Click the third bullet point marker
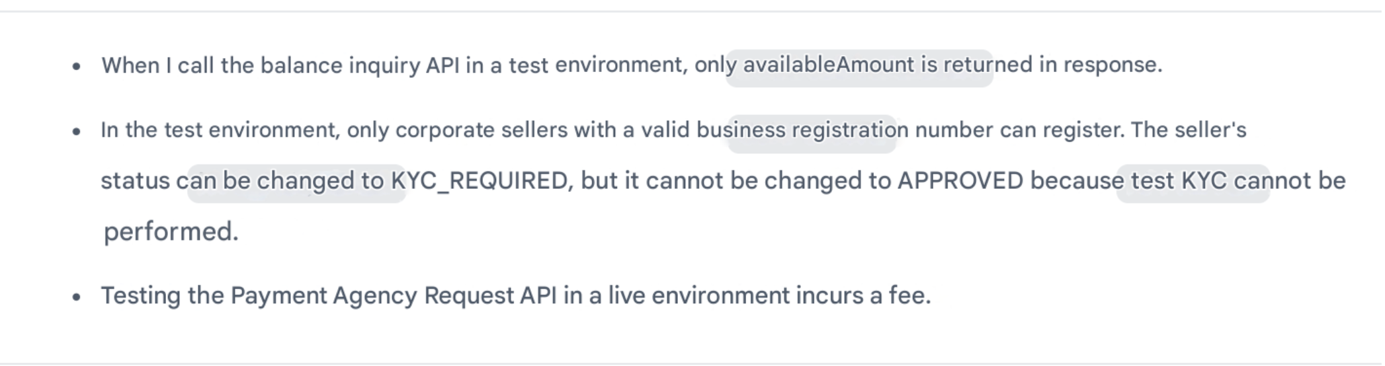 [x=77, y=297]
